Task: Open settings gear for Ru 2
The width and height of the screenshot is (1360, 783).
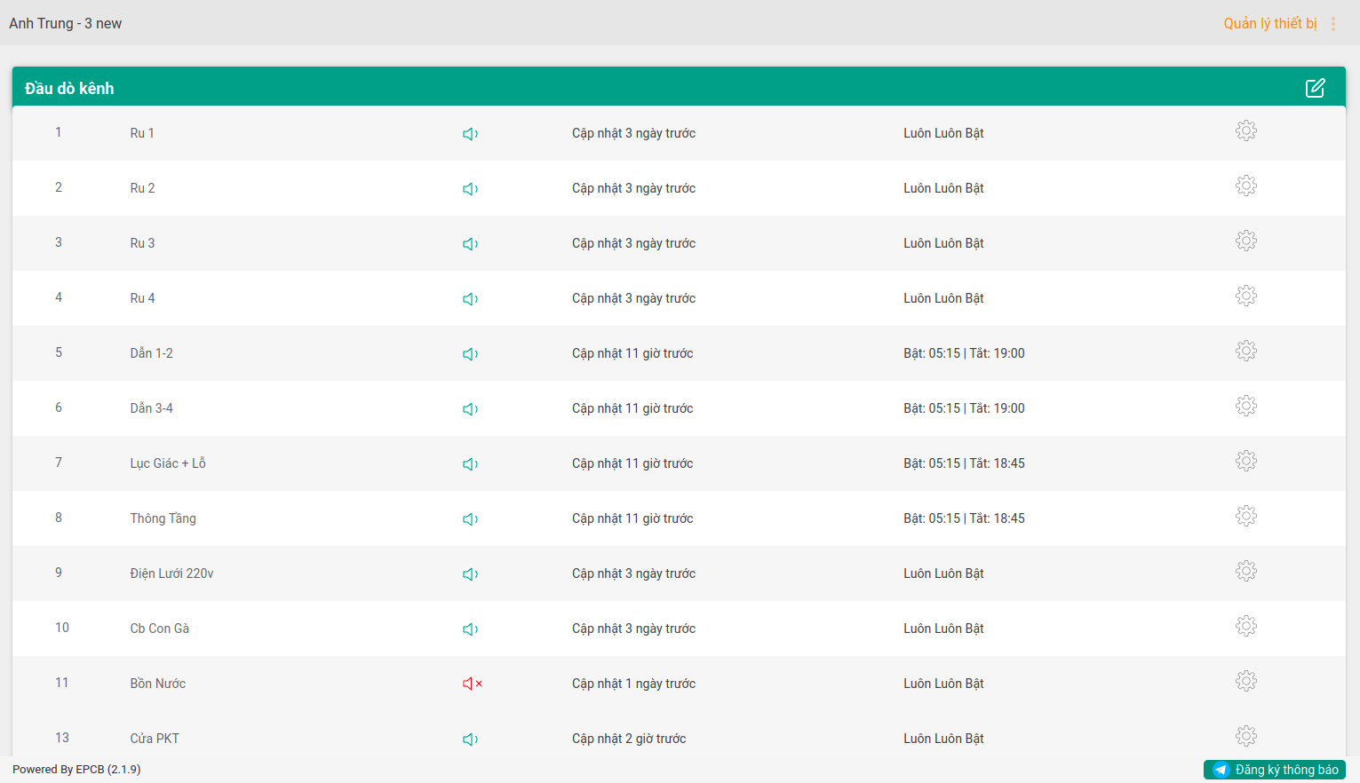Action: [1246, 186]
